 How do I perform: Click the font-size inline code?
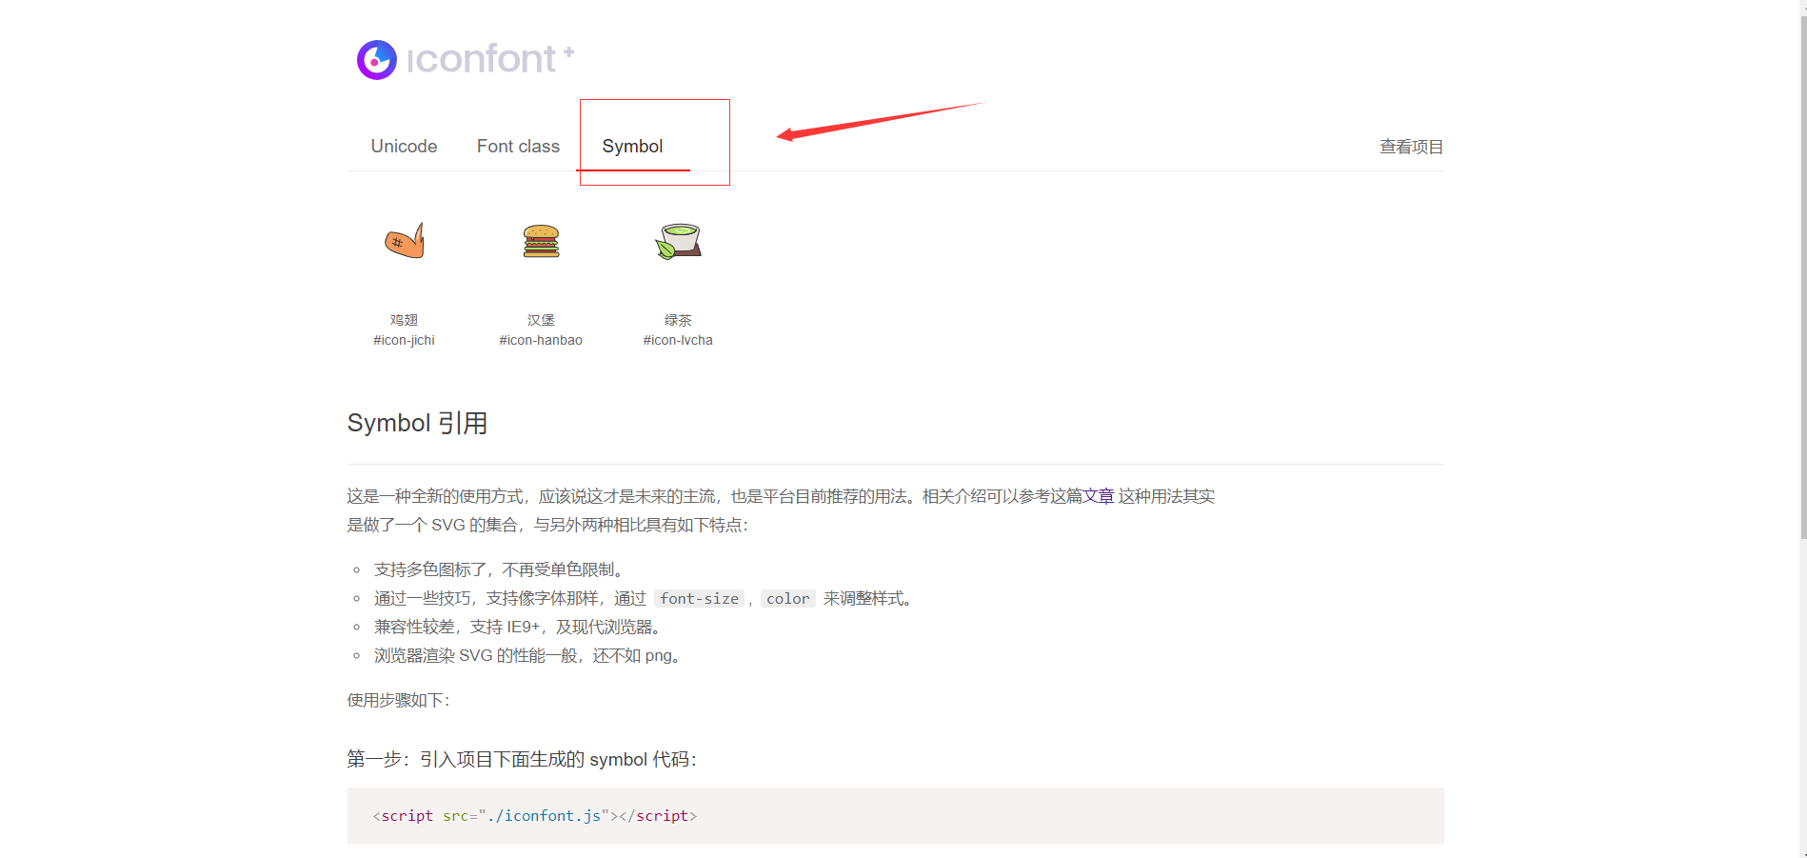[x=700, y=598]
